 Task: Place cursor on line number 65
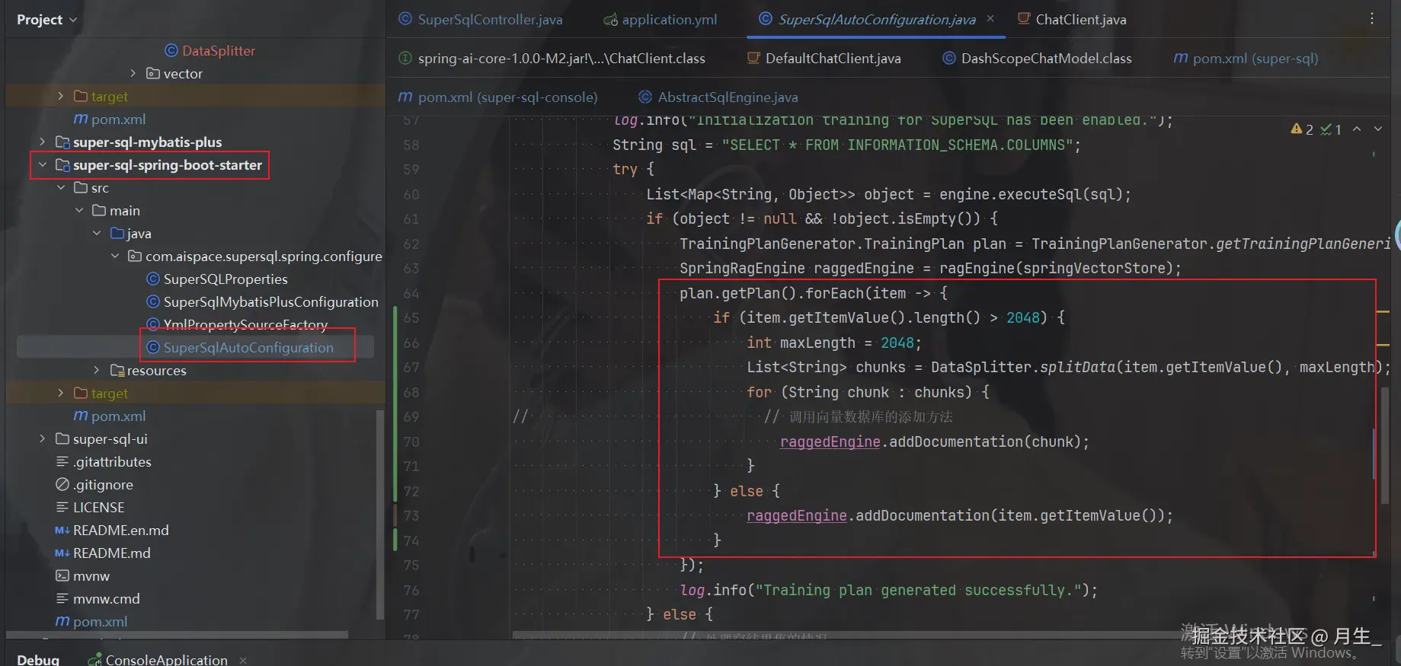pos(411,318)
